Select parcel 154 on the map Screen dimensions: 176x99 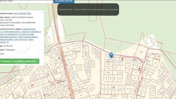[49, 37]
